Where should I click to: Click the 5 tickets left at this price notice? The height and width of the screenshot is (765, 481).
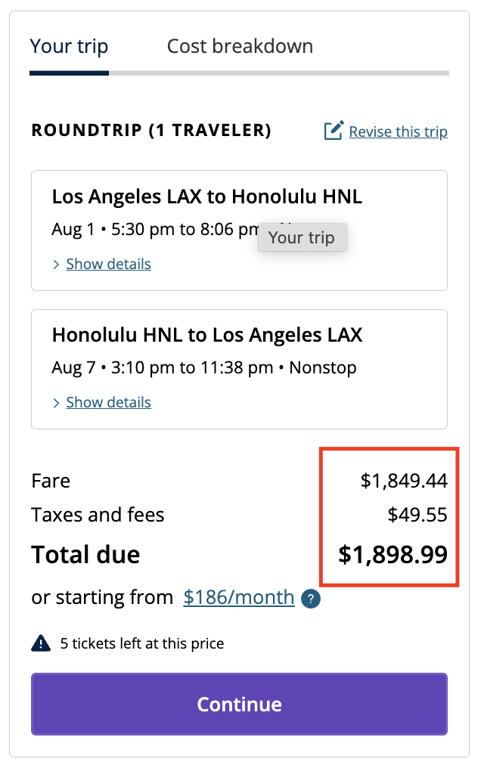pyautogui.click(x=142, y=644)
